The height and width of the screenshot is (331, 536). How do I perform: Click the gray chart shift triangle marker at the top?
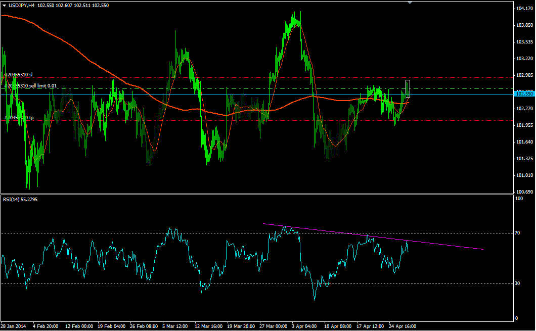pos(410,3)
